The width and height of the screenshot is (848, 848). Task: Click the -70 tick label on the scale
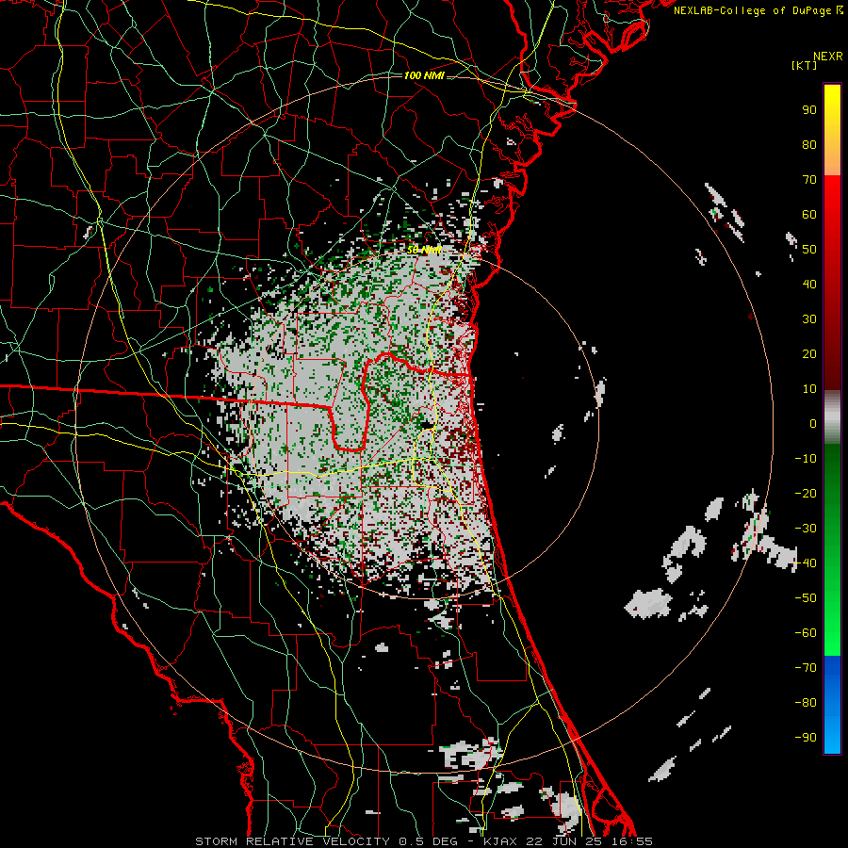[806, 668]
